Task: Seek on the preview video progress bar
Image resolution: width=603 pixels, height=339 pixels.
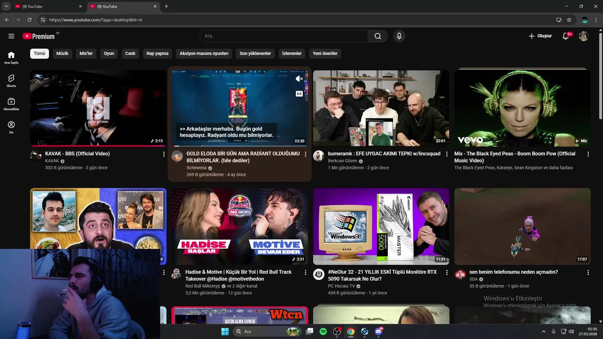Action: point(240,146)
